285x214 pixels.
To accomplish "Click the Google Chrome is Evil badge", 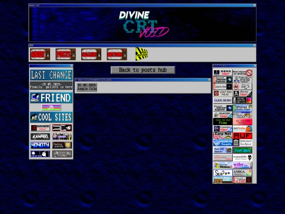I will click(242, 180).
